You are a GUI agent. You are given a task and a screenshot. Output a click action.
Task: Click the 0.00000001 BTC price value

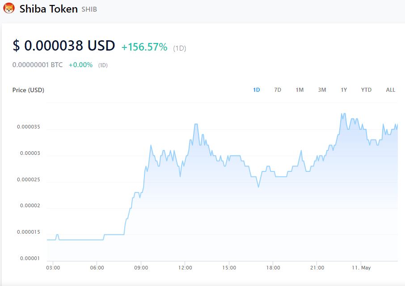point(38,65)
